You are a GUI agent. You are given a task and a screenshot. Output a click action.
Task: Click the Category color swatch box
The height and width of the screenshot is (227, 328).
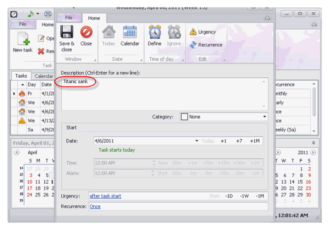pyautogui.click(x=184, y=117)
